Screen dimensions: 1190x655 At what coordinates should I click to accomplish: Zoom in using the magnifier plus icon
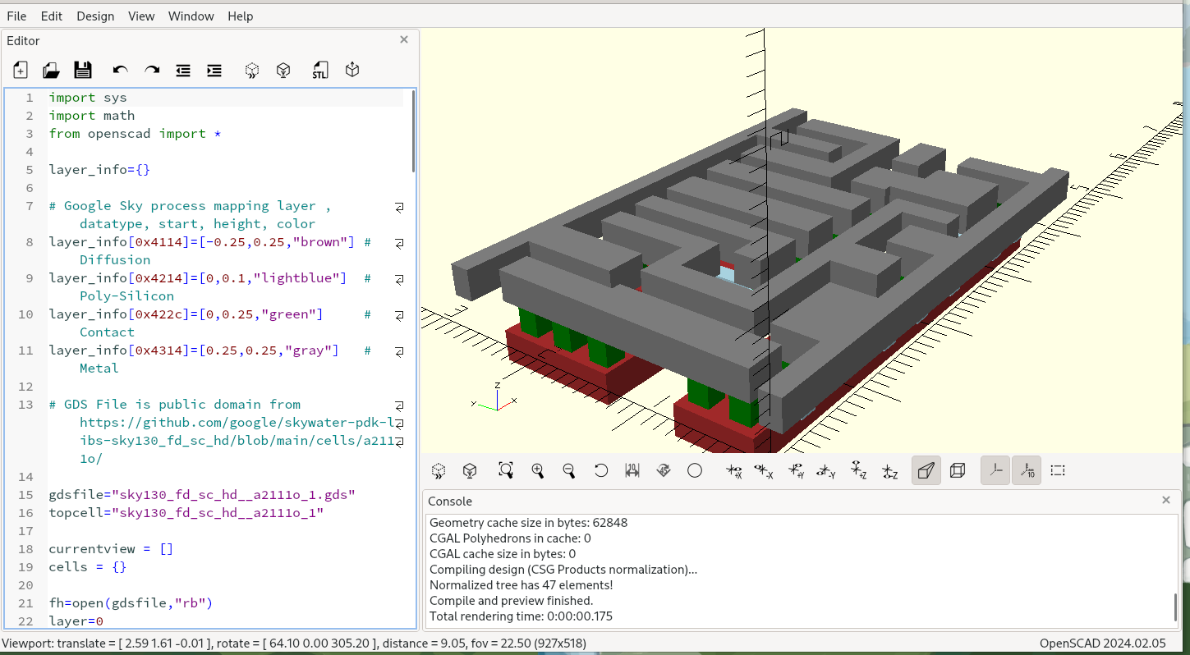pyautogui.click(x=537, y=470)
